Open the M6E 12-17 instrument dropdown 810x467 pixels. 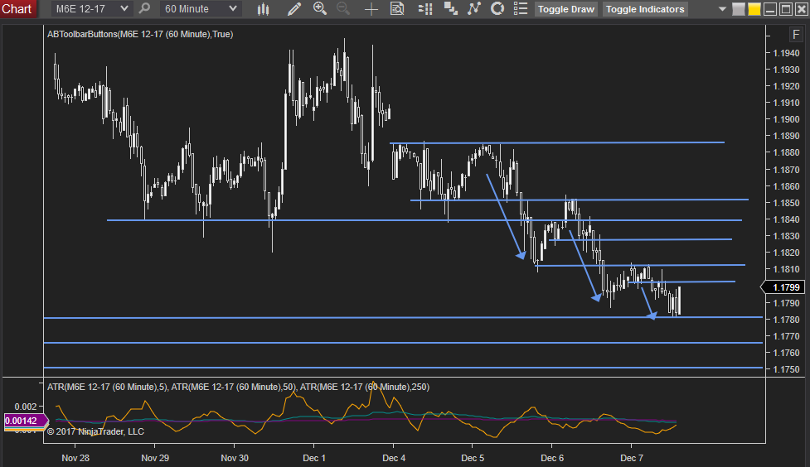(91, 9)
